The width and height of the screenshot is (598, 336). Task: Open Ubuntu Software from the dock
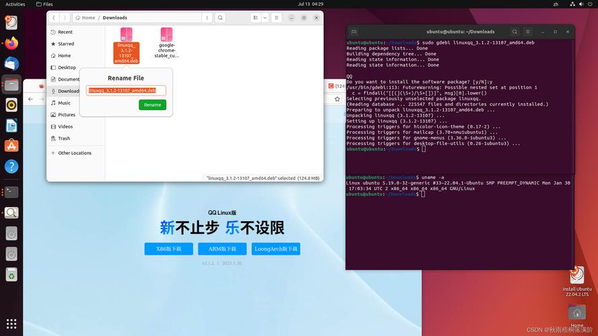11,146
